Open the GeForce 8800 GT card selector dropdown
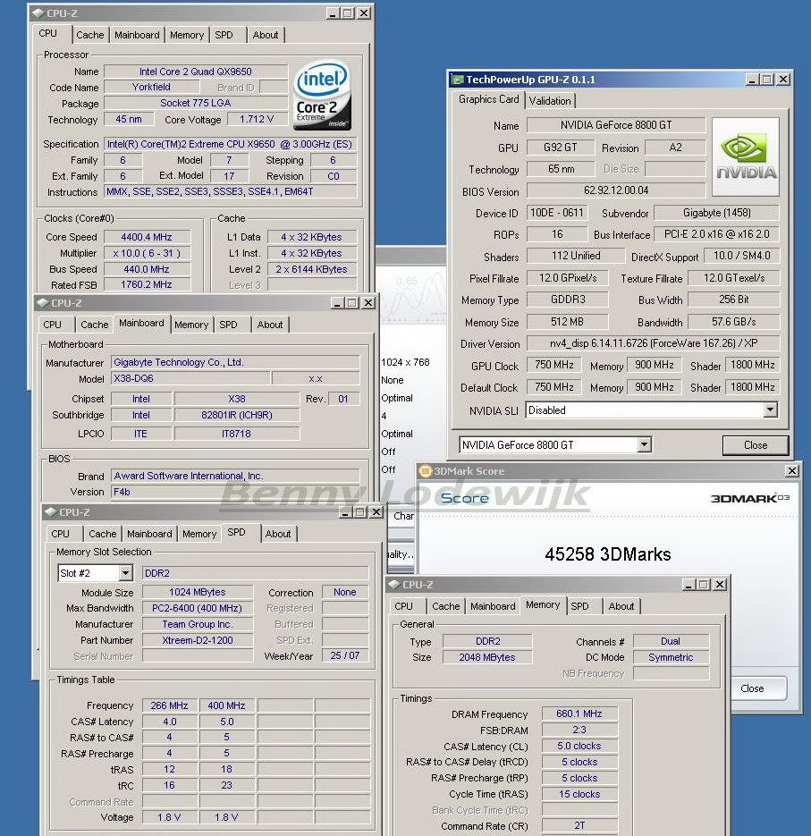 [x=644, y=444]
